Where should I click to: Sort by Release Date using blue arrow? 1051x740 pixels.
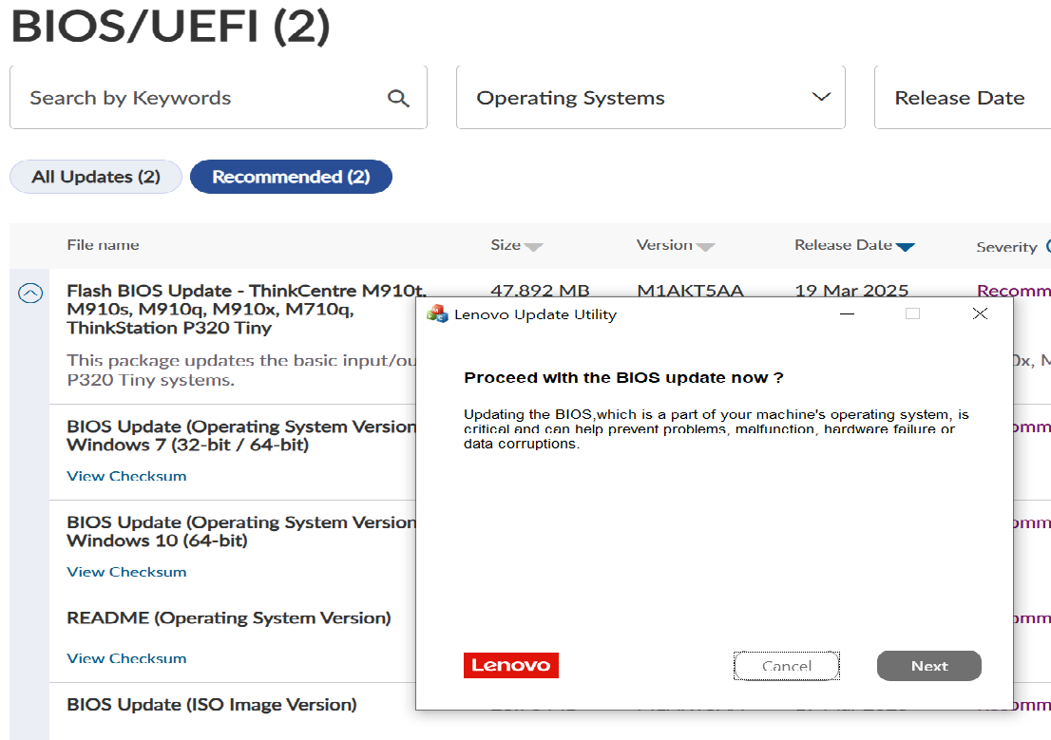(x=905, y=247)
